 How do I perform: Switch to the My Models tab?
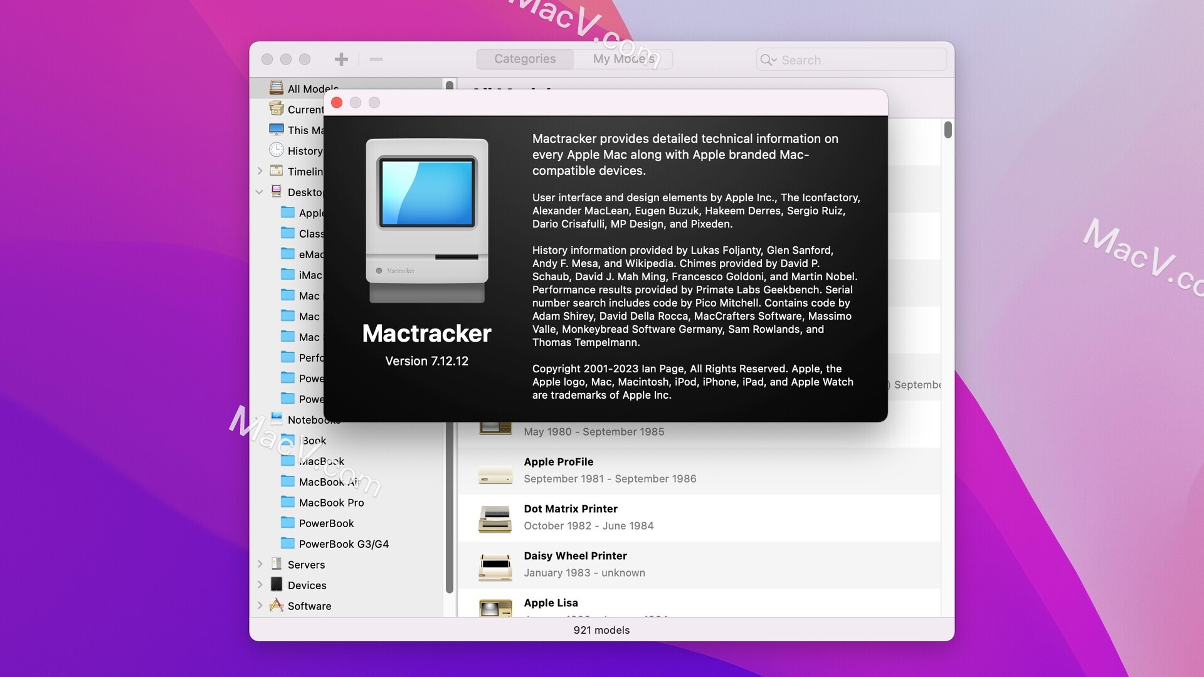click(x=623, y=59)
